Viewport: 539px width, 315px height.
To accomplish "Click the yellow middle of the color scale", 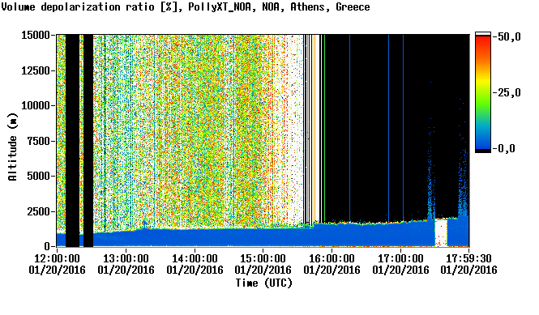I will pyautogui.click(x=483, y=83).
